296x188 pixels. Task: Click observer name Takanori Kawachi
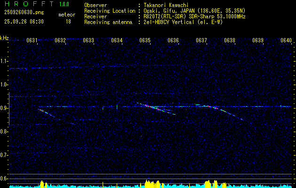(x=166, y=5)
